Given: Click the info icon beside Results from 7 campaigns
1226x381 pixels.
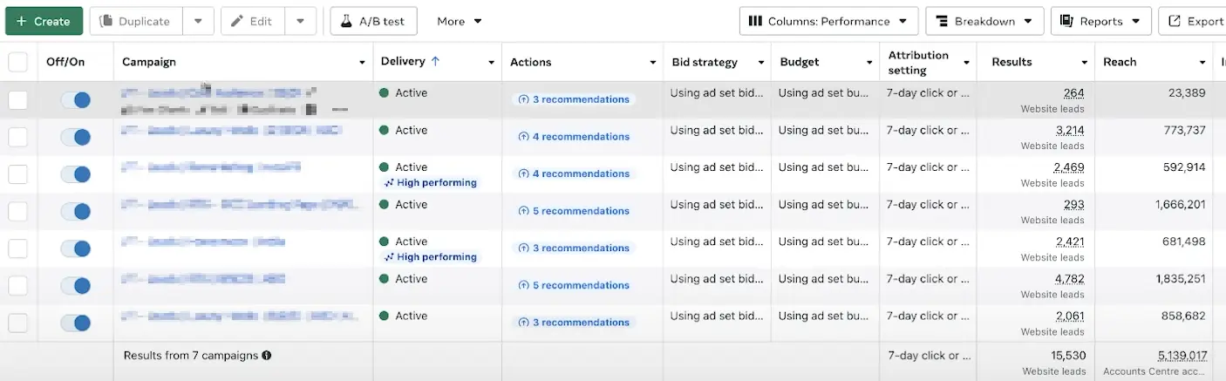Looking at the screenshot, I should pyautogui.click(x=267, y=356).
